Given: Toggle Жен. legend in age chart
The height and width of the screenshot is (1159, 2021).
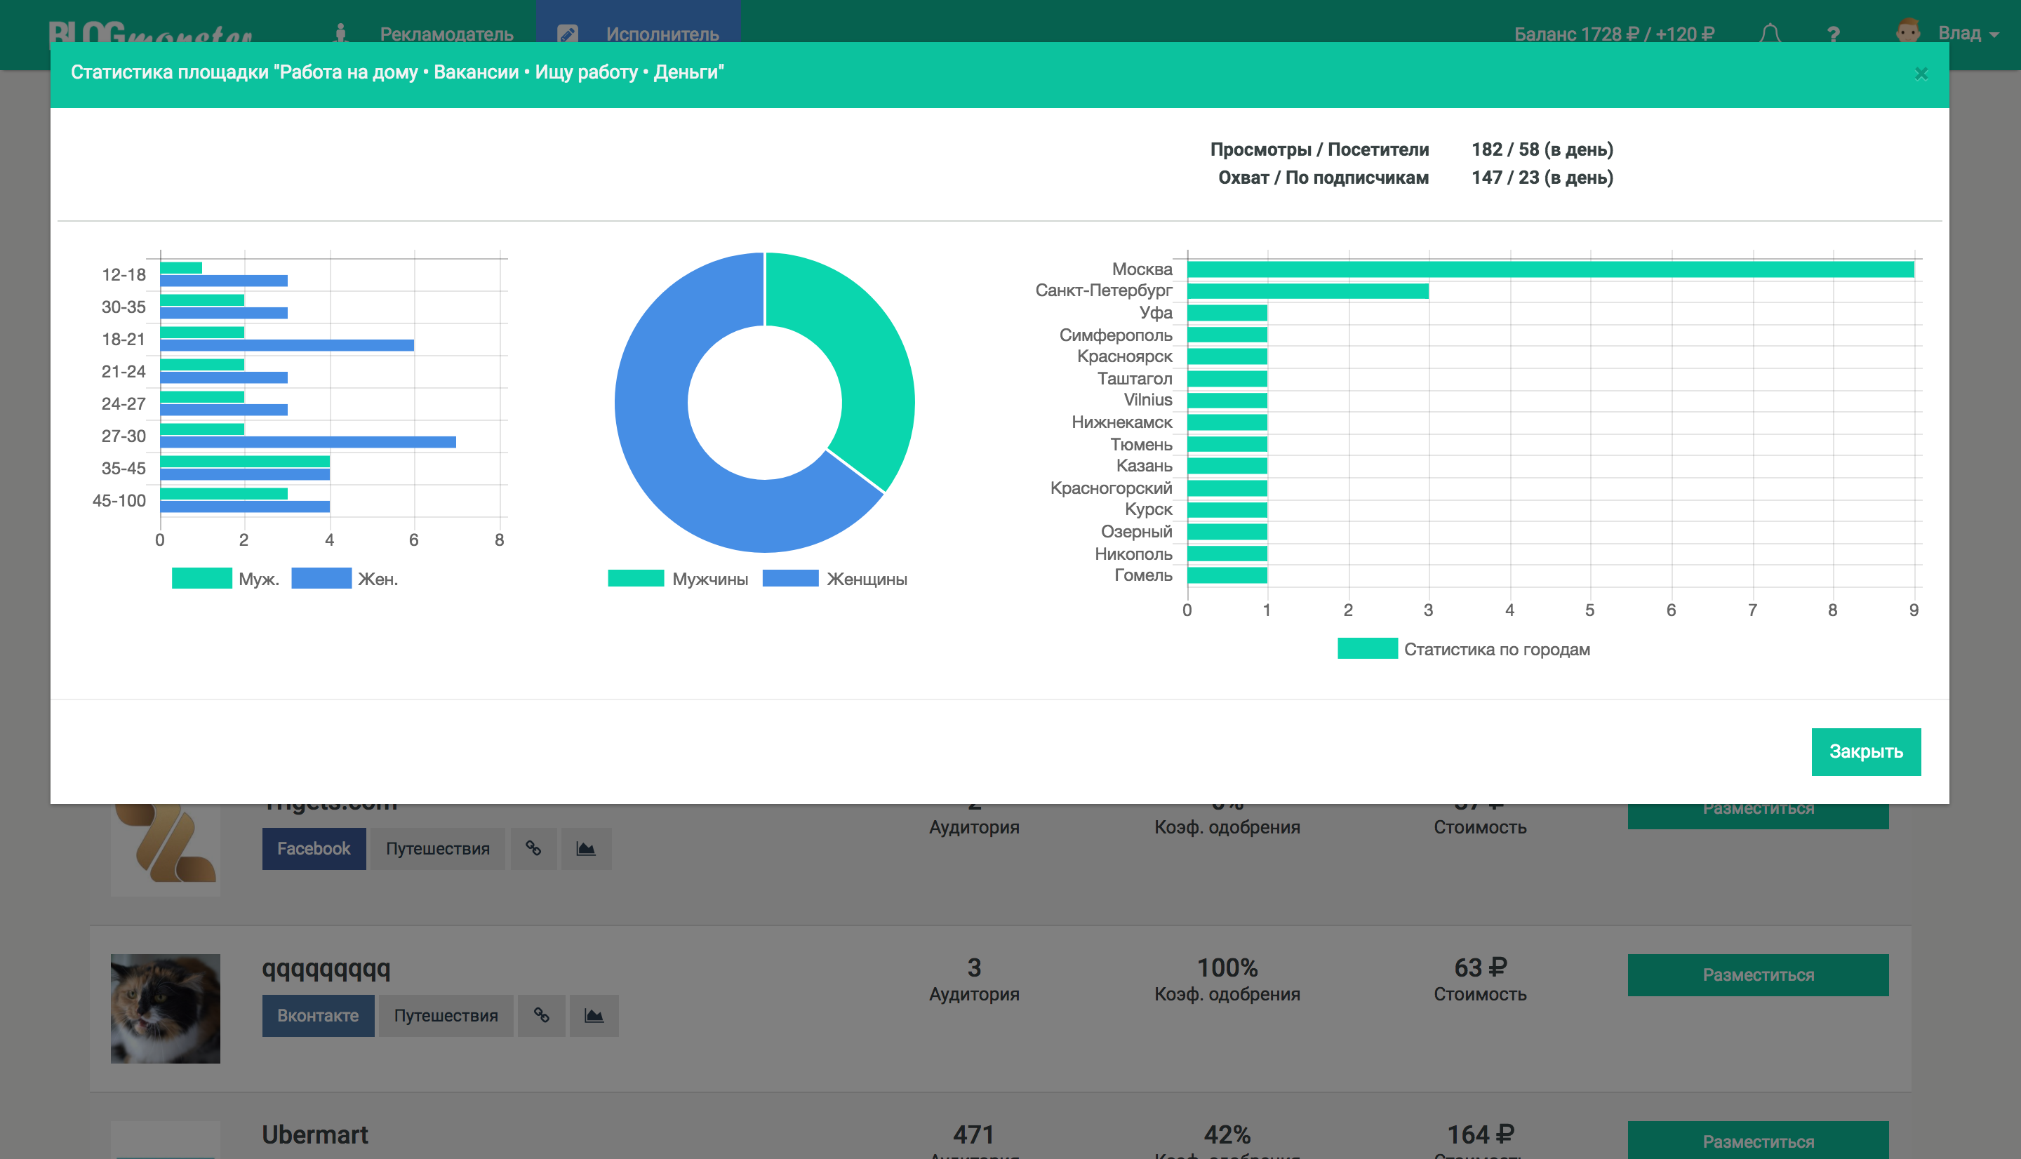Looking at the screenshot, I should pos(344,579).
